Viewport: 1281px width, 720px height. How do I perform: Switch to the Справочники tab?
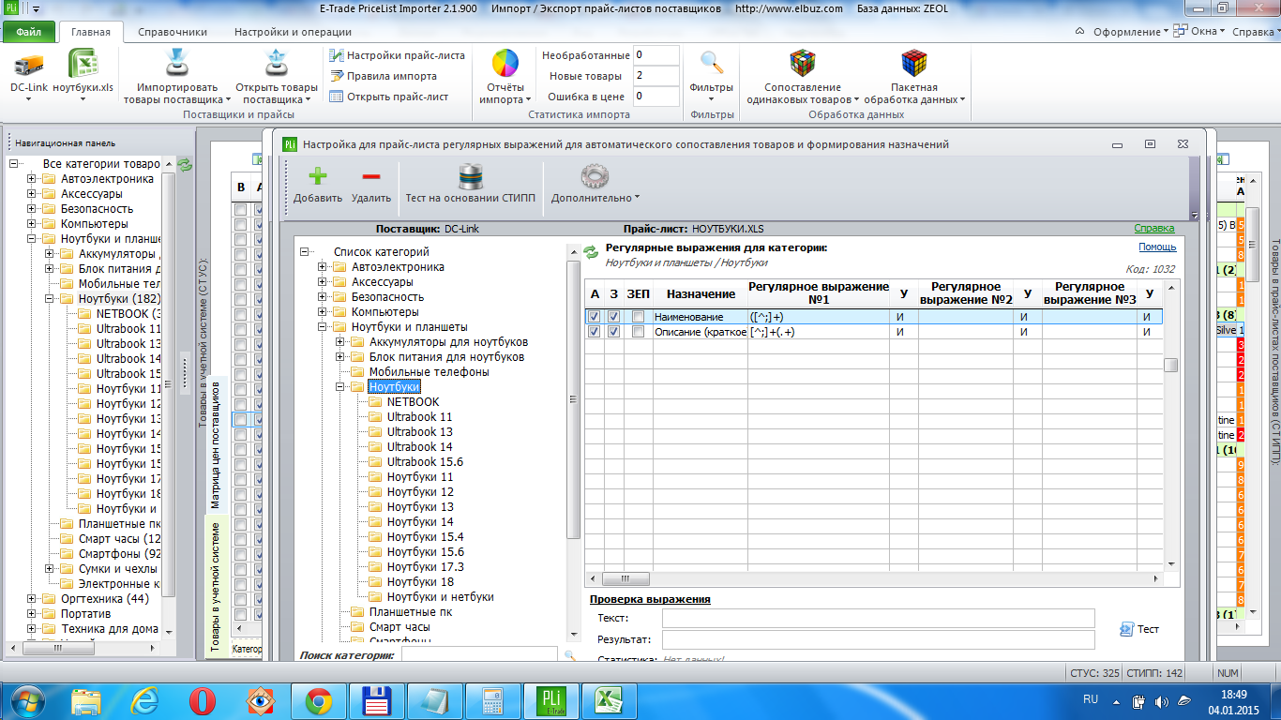171,32
